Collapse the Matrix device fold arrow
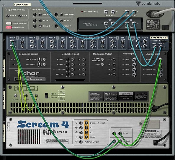The width and height of the screenshot is (175, 160). pyautogui.click(x=4, y=89)
